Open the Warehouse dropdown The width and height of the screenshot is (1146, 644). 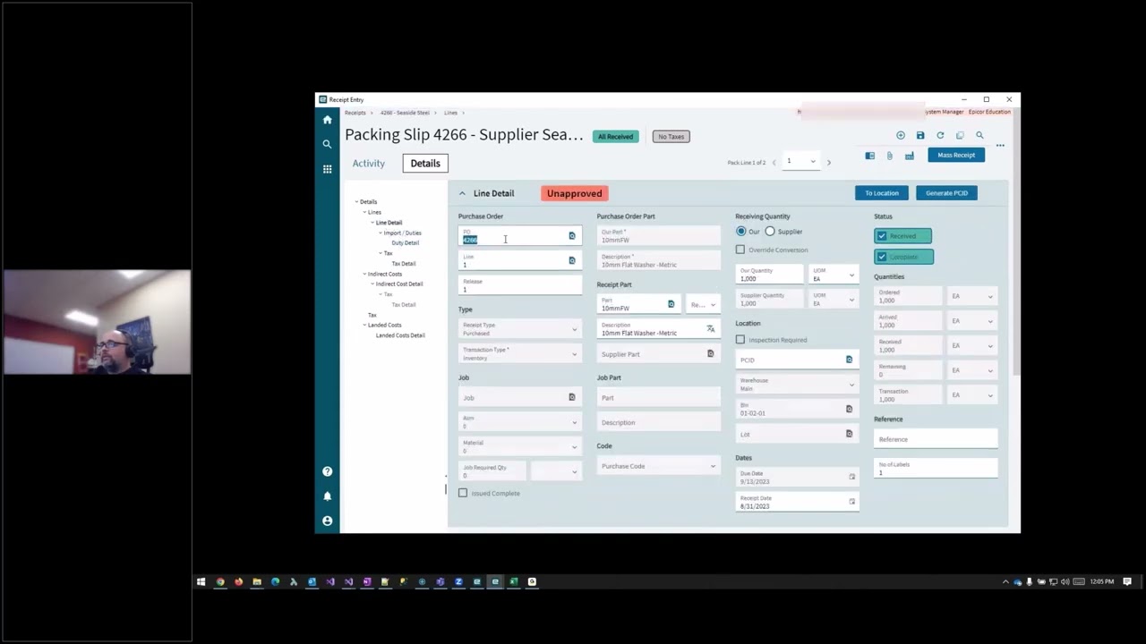click(x=797, y=385)
